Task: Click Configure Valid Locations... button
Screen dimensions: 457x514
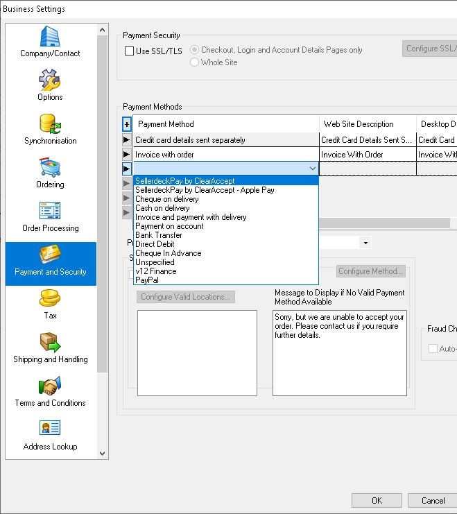Action: [186, 297]
